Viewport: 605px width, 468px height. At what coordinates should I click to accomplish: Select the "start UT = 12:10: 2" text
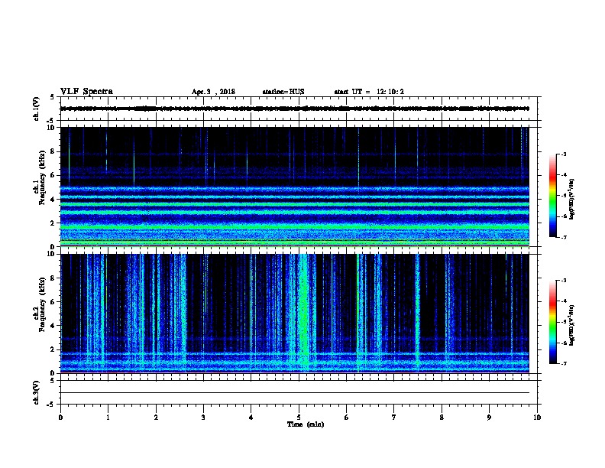point(369,92)
